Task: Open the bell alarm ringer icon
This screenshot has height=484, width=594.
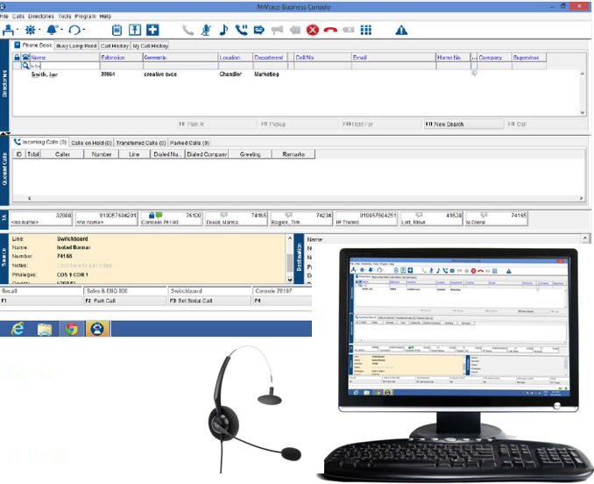Action: tap(53, 30)
